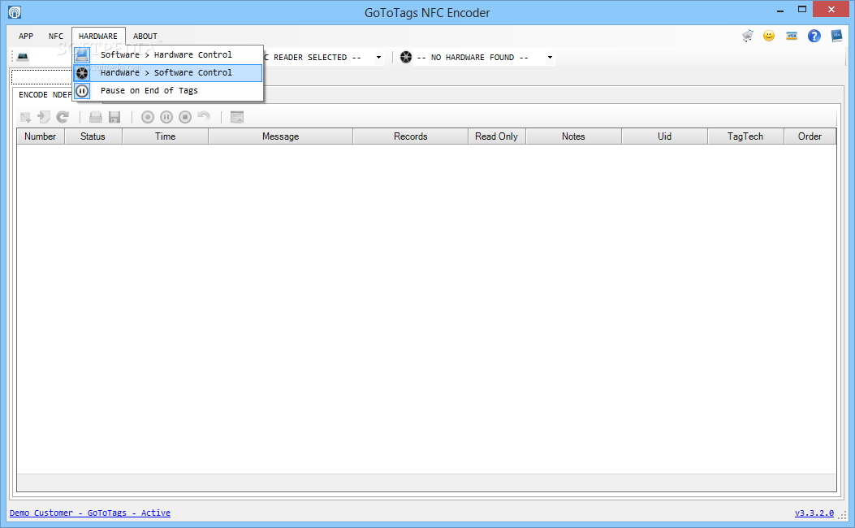Maximize the GoToTags NFC Encoder window

pos(802,10)
